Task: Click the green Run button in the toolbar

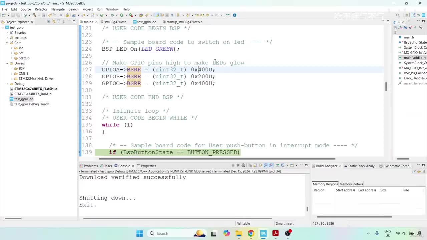Action: 121,15
